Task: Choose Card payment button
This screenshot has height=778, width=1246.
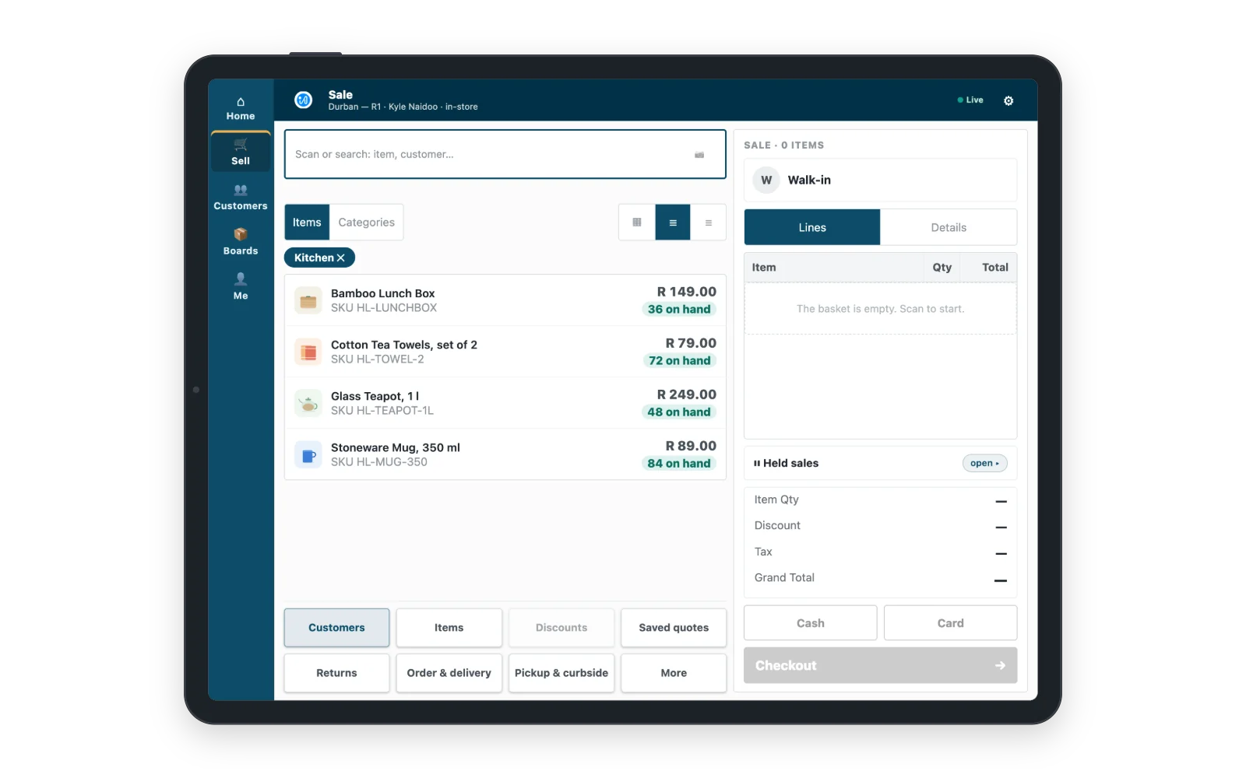Action: pyautogui.click(x=950, y=623)
